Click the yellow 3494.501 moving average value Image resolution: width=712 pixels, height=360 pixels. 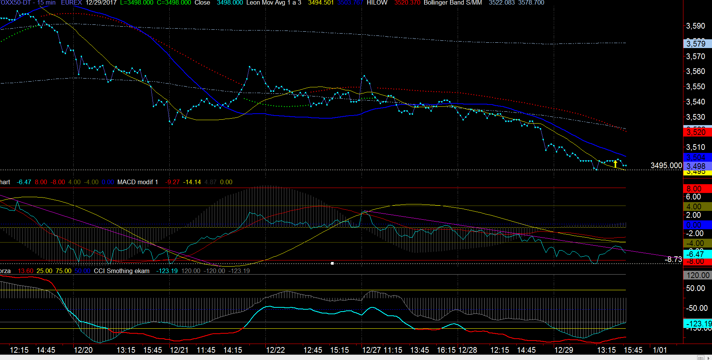click(x=321, y=3)
